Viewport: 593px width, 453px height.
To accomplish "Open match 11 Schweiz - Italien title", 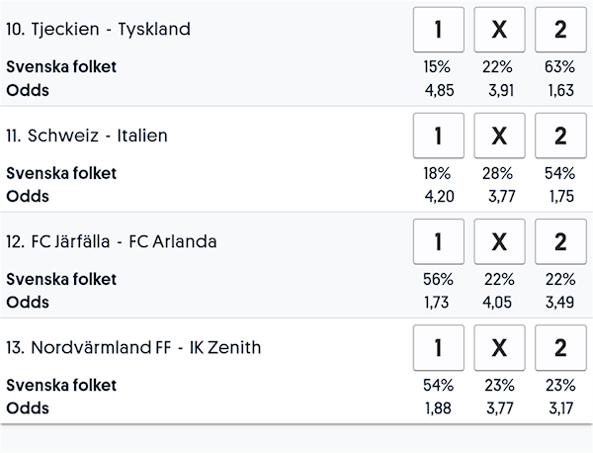I will (87, 136).
